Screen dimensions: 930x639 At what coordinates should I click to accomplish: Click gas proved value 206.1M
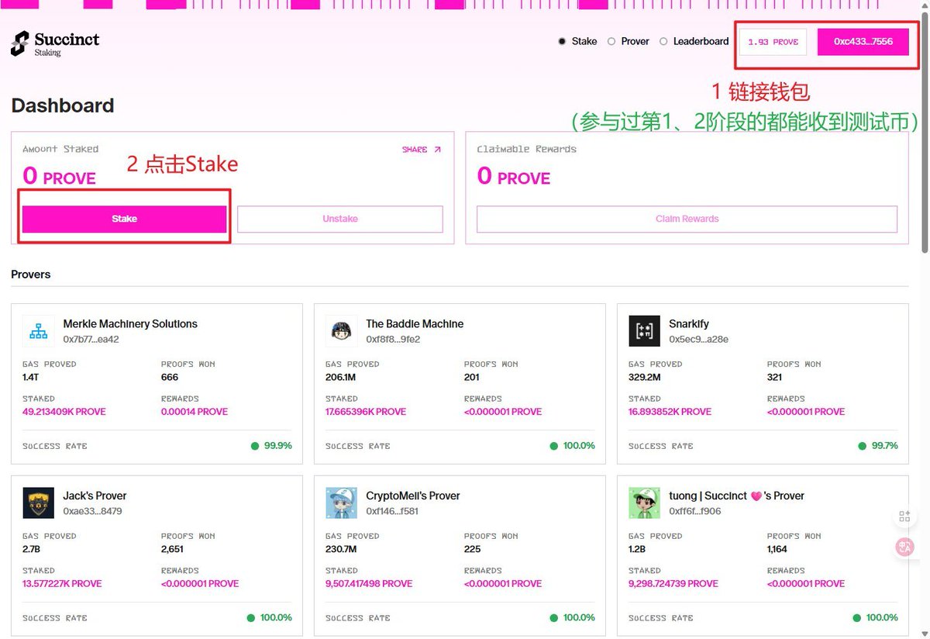[342, 378]
